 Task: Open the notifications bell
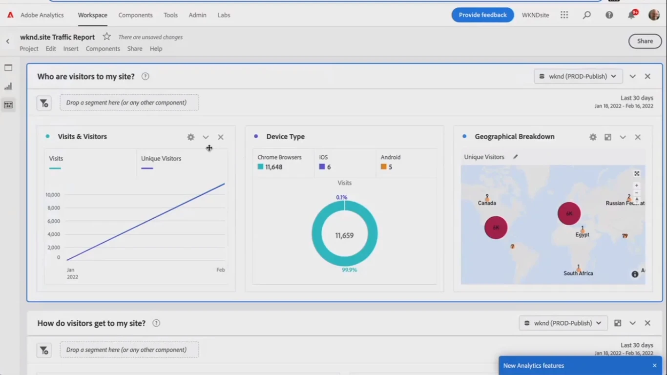[631, 15]
